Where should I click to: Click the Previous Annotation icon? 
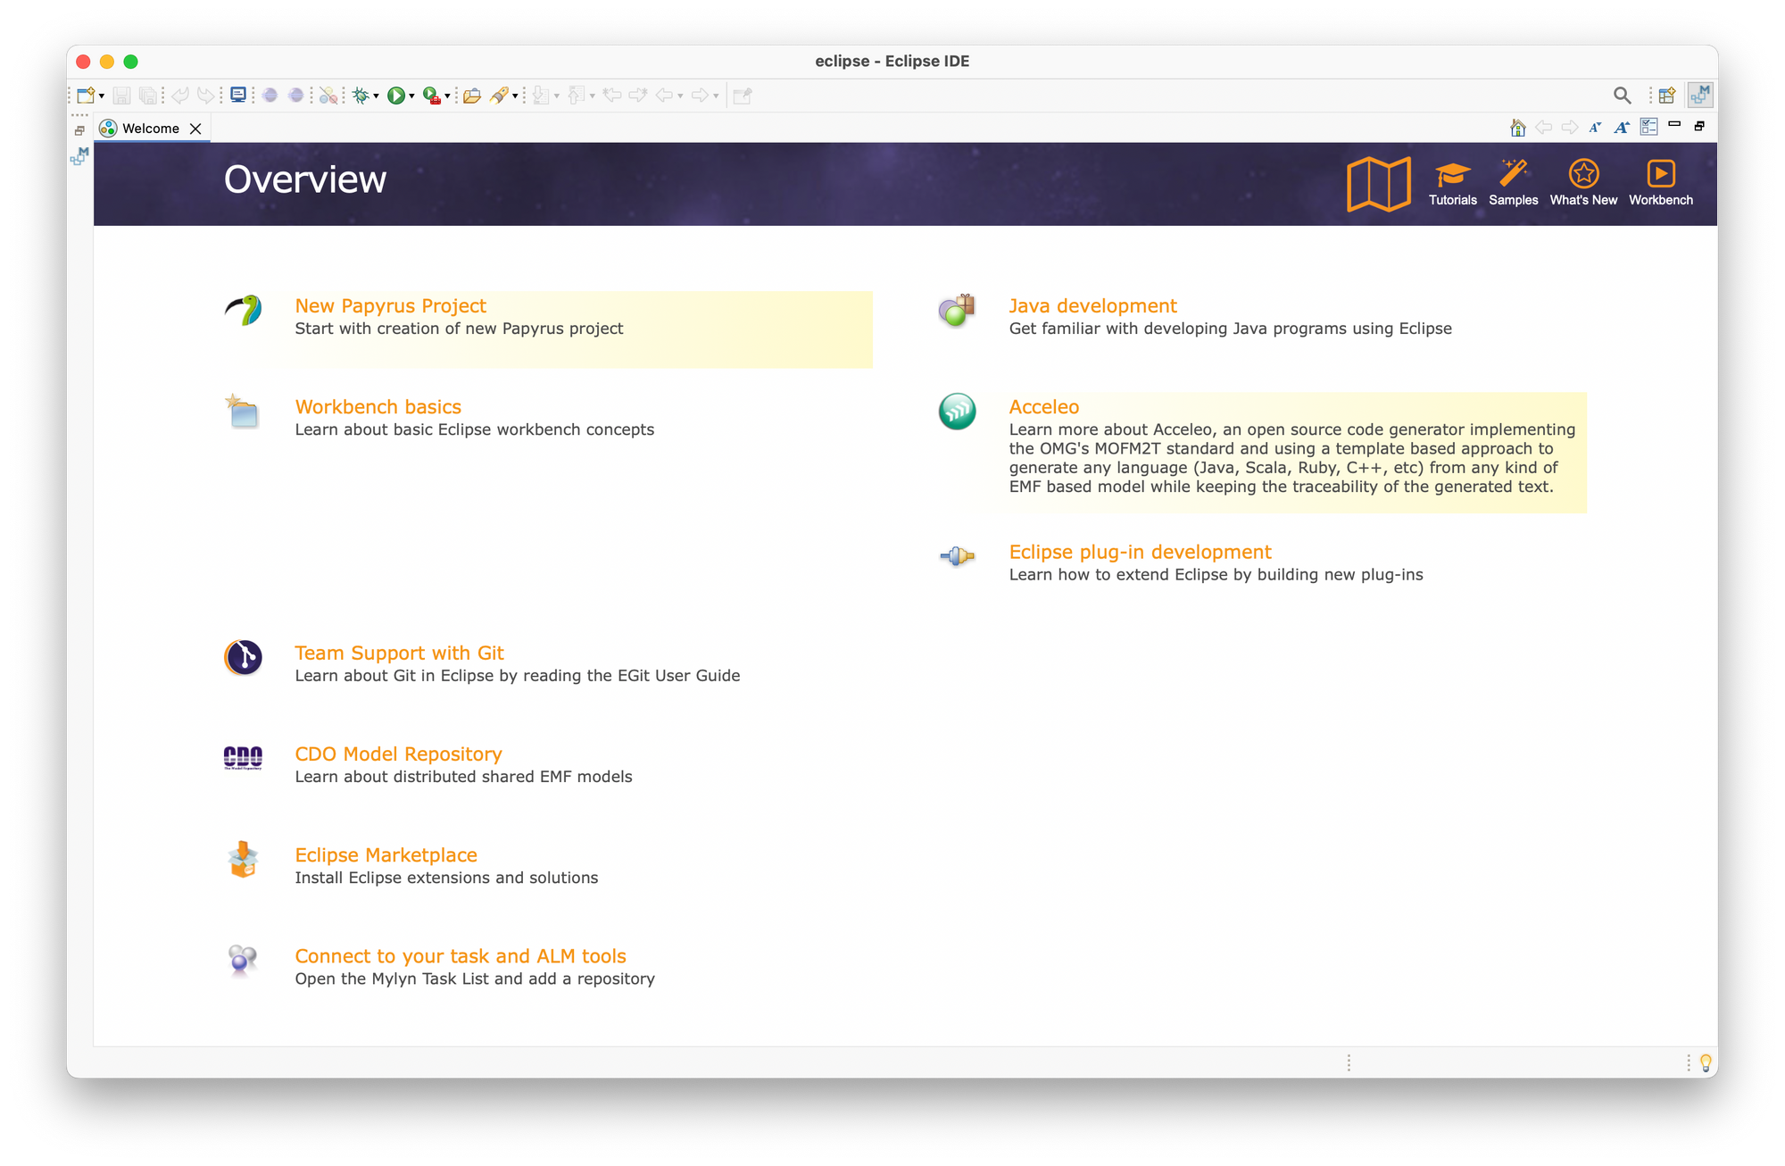[x=577, y=96]
